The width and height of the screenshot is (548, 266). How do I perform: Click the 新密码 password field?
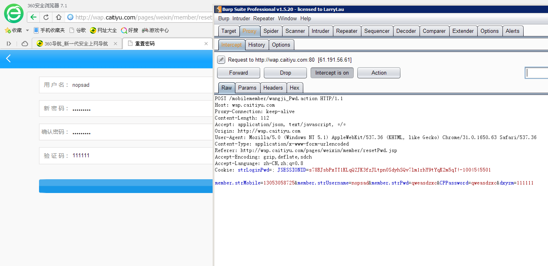pos(126,109)
